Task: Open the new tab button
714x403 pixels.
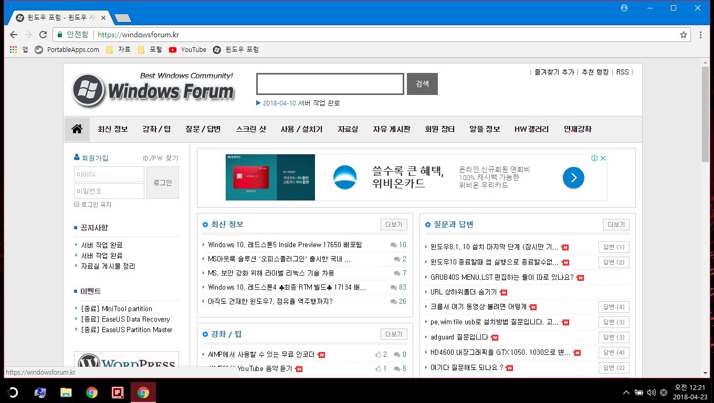Action: (123, 18)
